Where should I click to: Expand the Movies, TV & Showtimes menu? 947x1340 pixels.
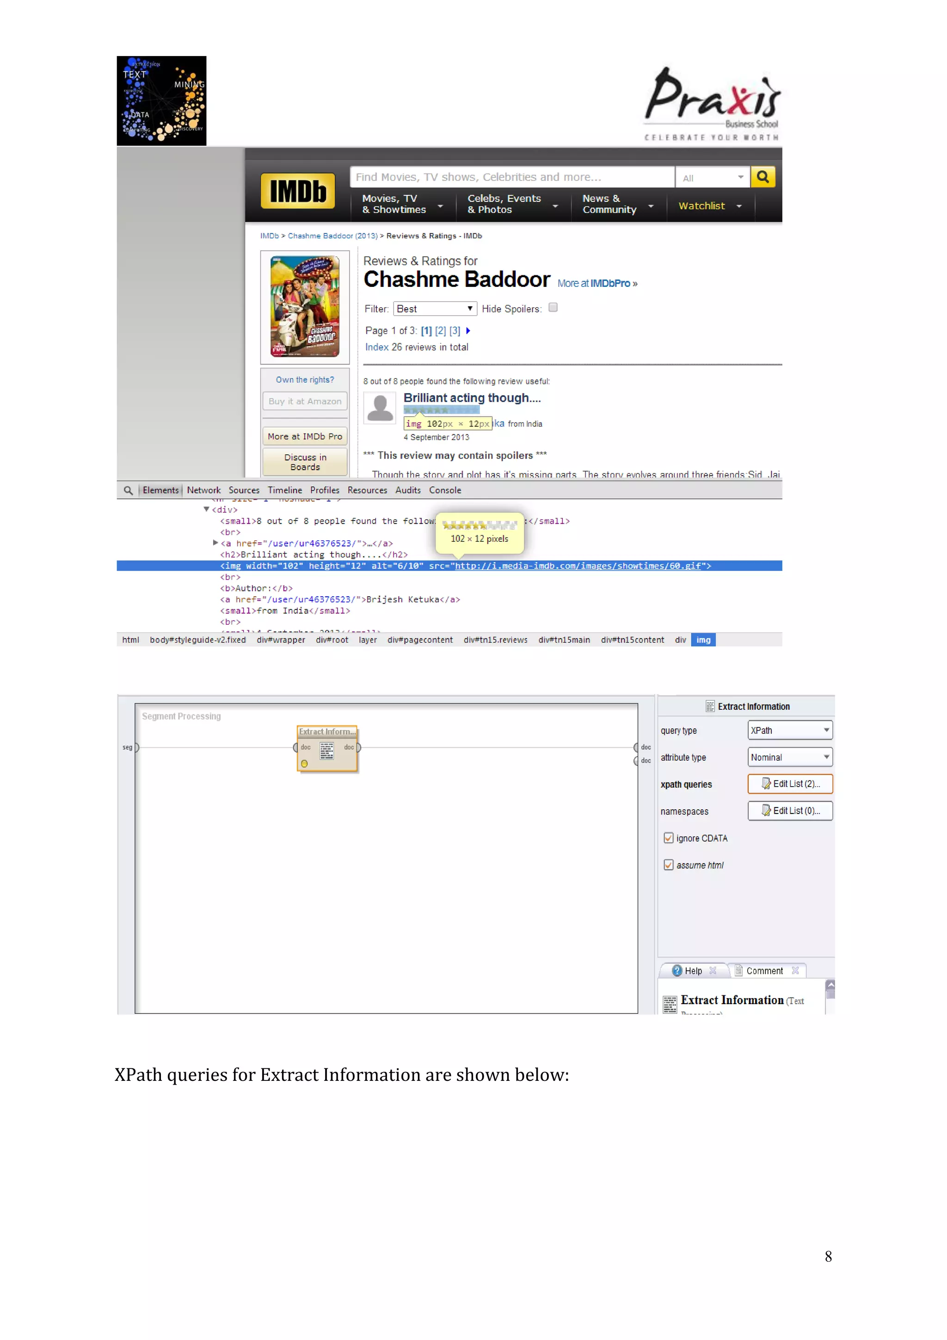pyautogui.click(x=402, y=204)
